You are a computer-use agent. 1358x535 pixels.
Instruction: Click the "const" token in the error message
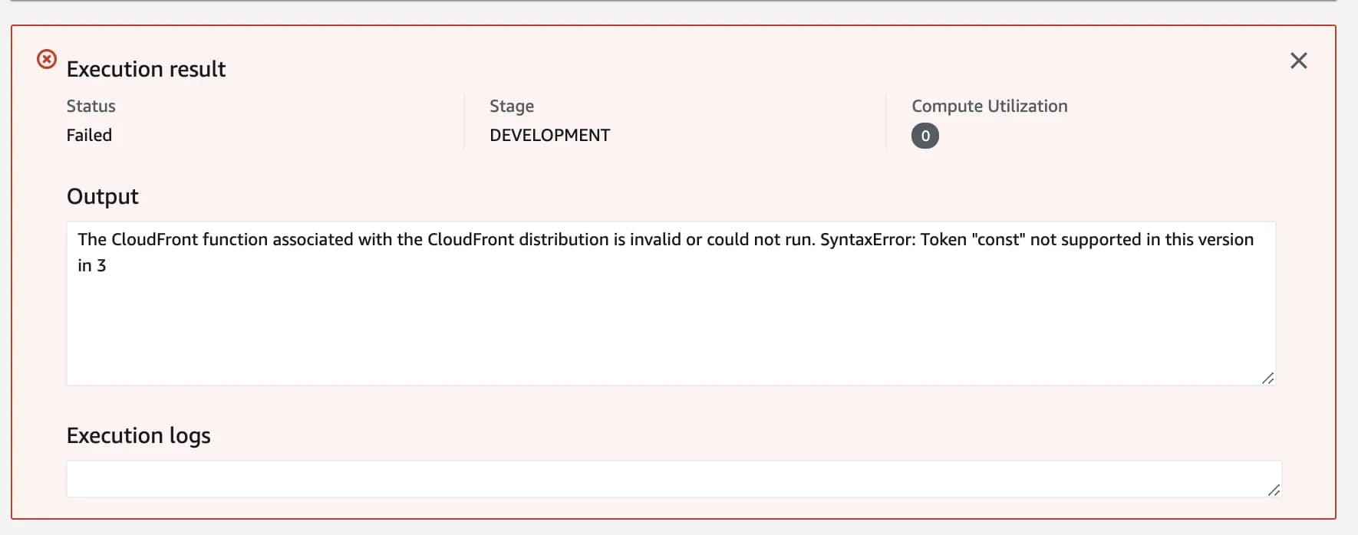pos(998,239)
